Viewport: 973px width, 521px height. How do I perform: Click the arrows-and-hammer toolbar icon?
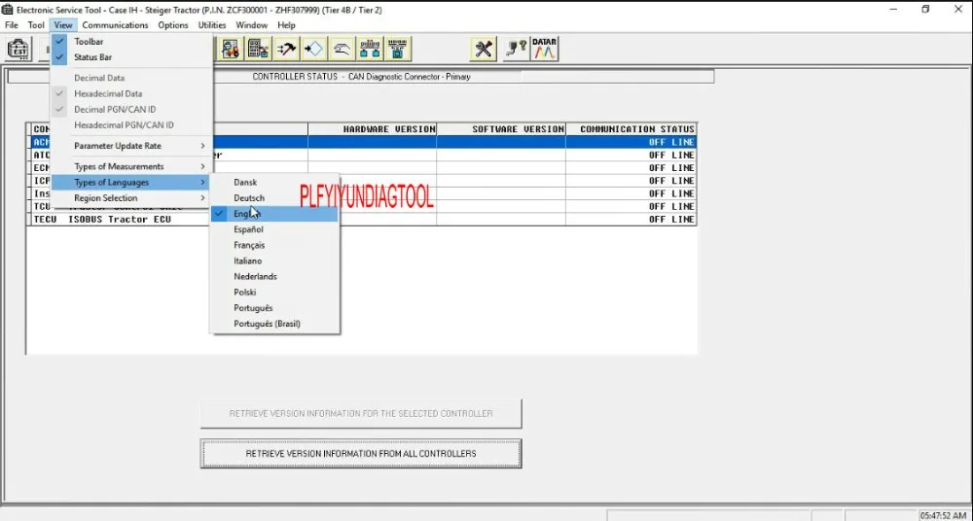[x=286, y=49]
